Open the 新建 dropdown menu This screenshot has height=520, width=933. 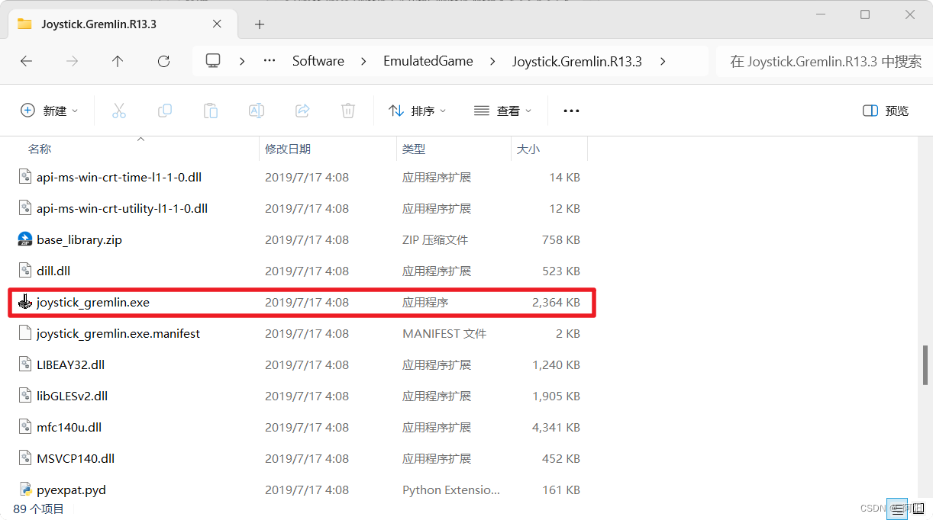coord(50,111)
